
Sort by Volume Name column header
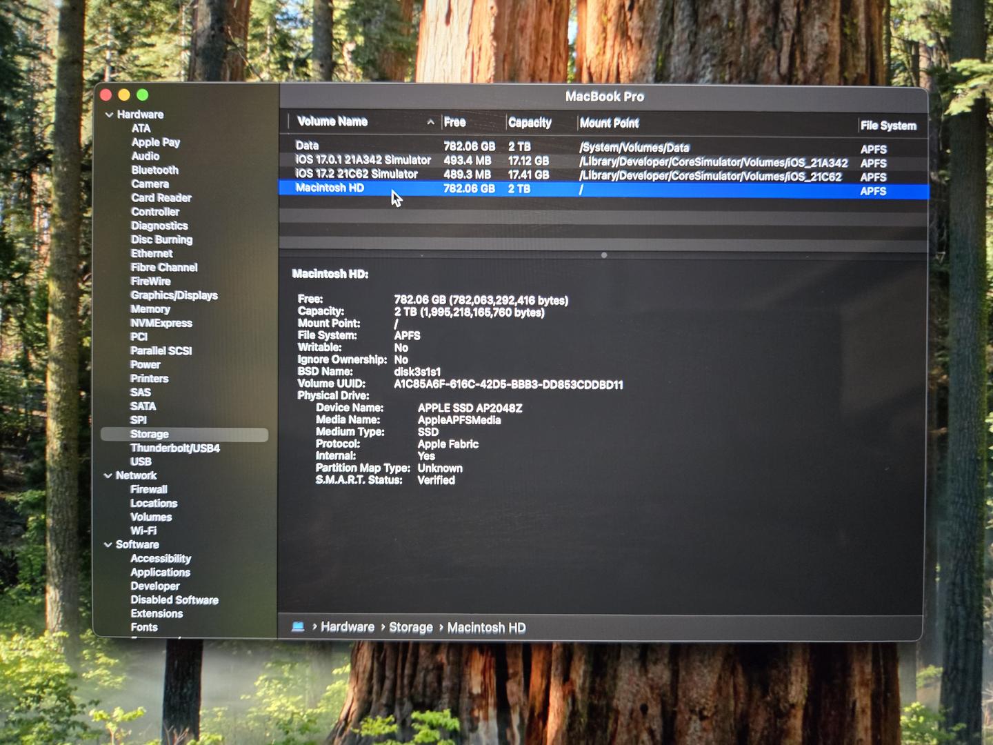(x=332, y=121)
